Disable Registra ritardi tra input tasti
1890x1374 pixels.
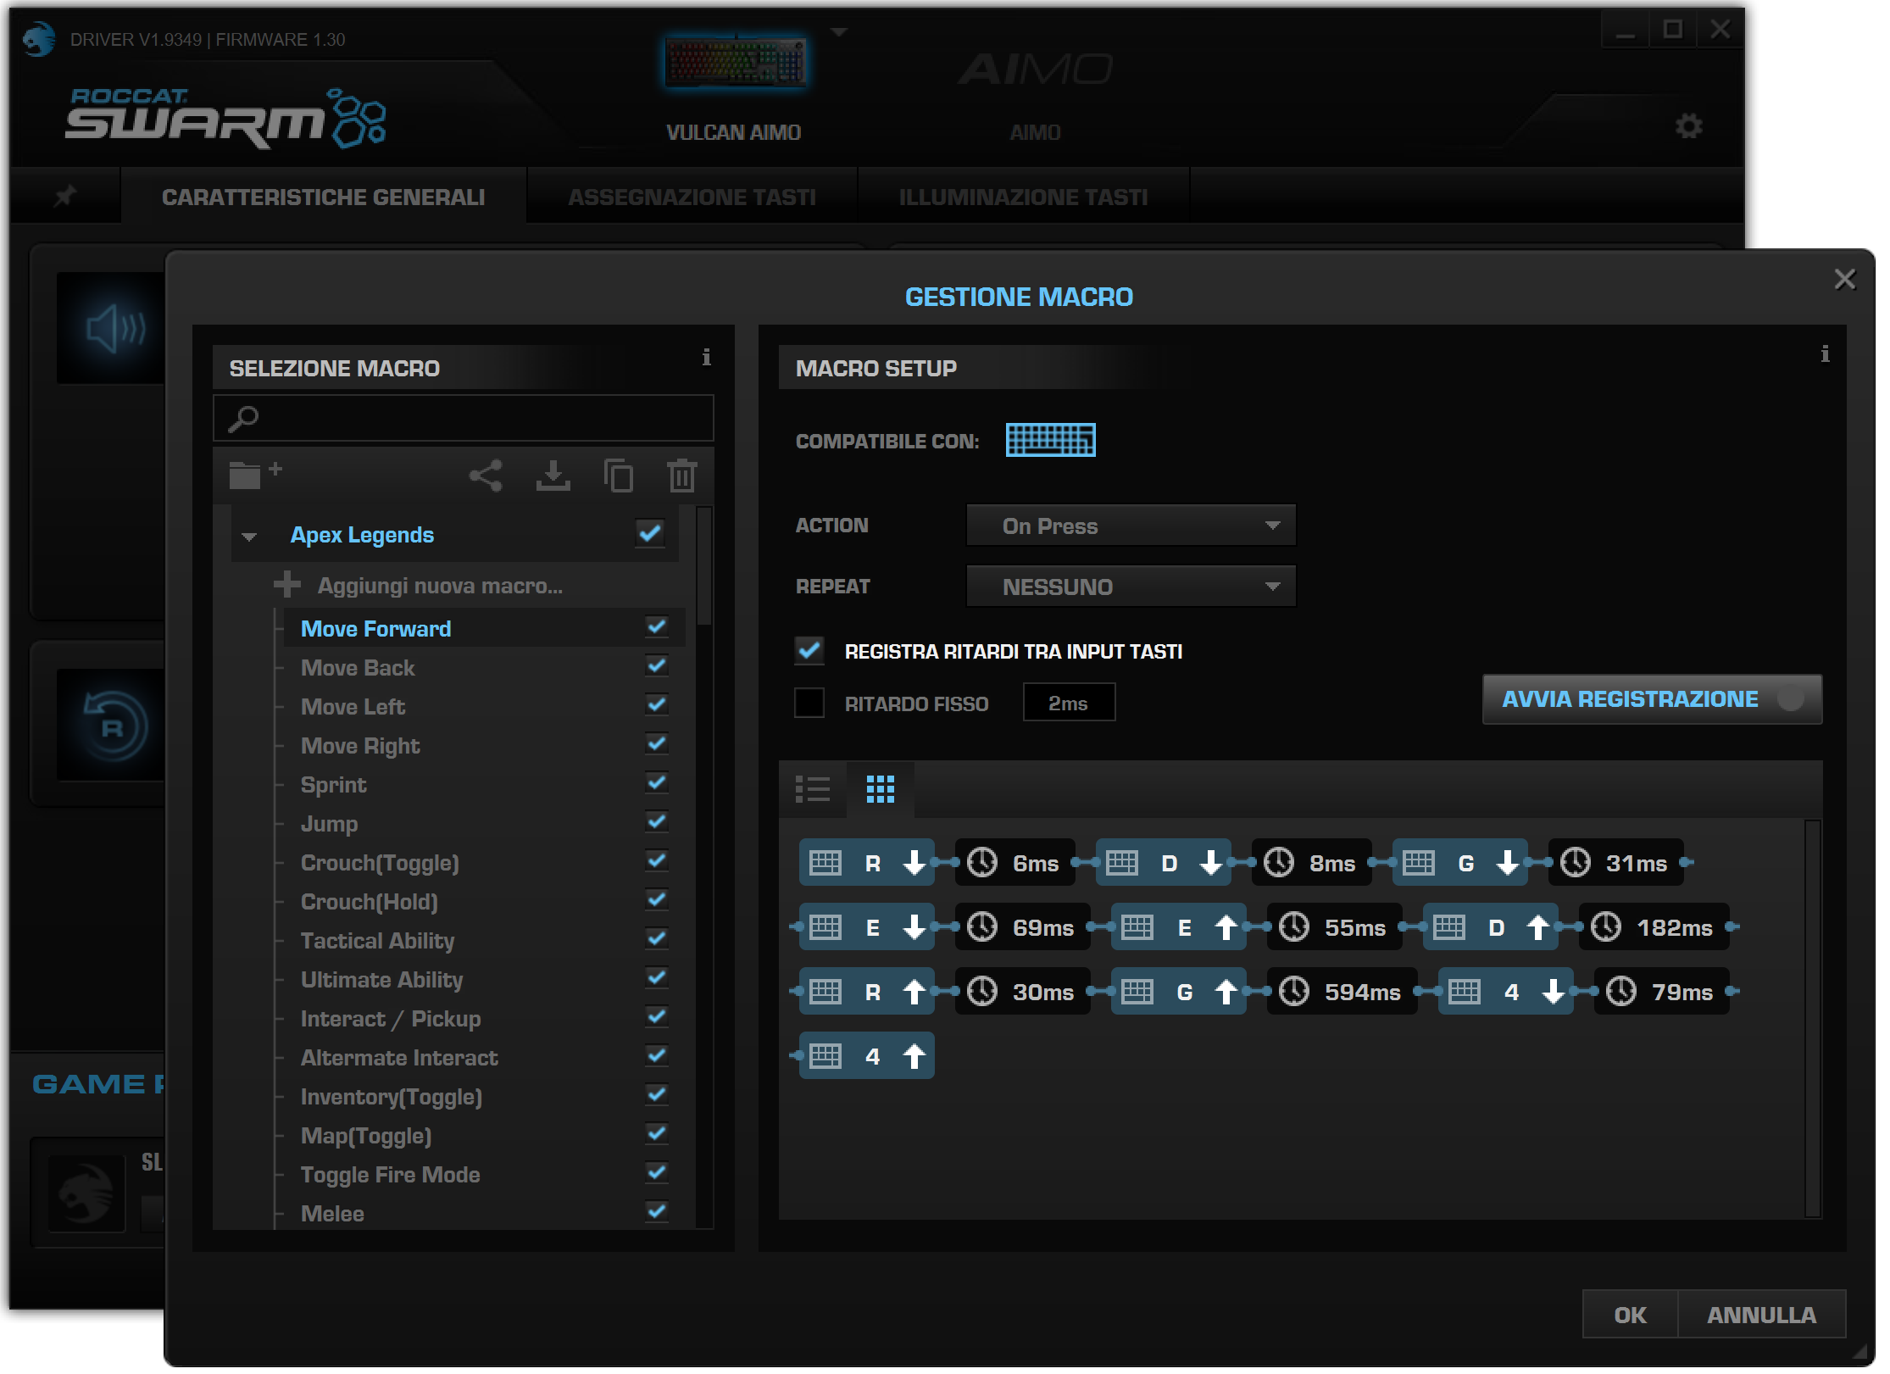pyautogui.click(x=809, y=651)
